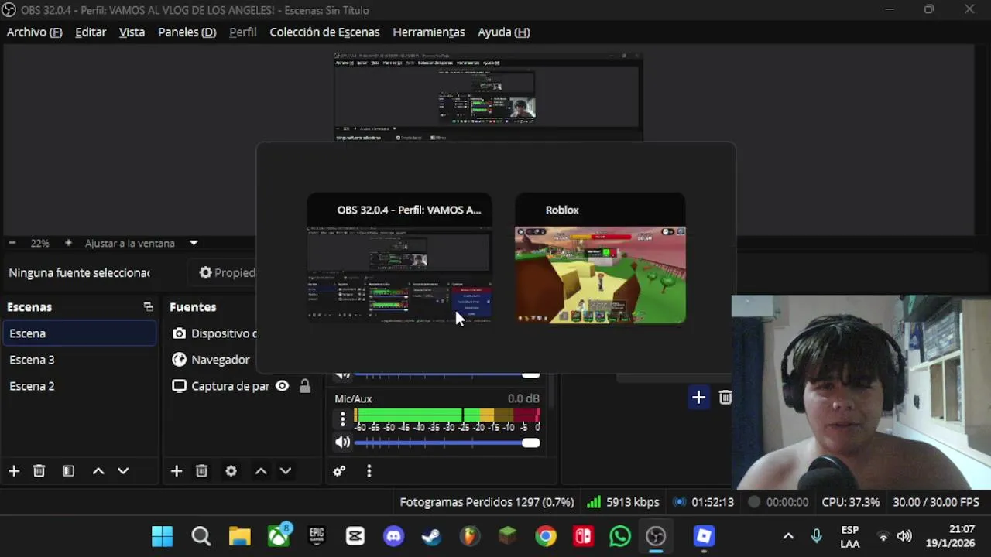
Task: Switch to OBS 32.0.4 window thumbnail
Action: click(399, 258)
